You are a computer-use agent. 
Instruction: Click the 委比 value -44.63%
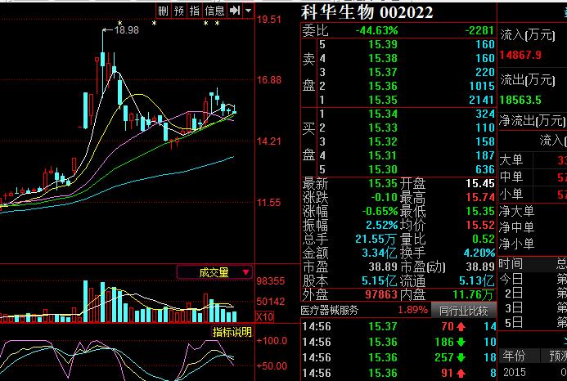(x=376, y=31)
